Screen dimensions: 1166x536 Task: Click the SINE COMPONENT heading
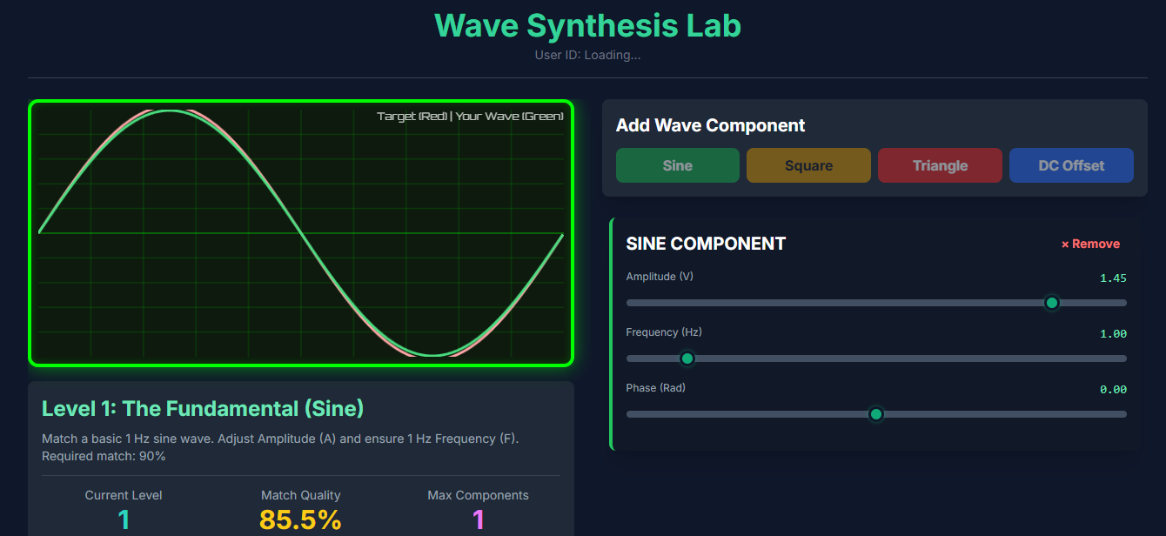coord(706,245)
